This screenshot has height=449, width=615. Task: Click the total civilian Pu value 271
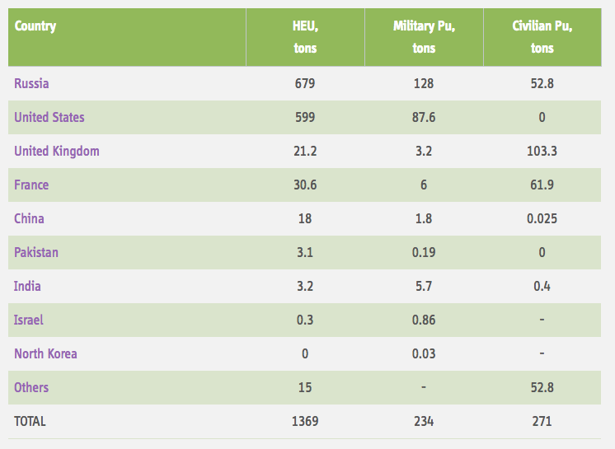tap(542, 421)
